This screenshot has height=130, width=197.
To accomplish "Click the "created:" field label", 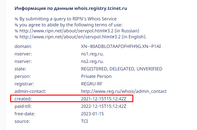I will 23,99.
